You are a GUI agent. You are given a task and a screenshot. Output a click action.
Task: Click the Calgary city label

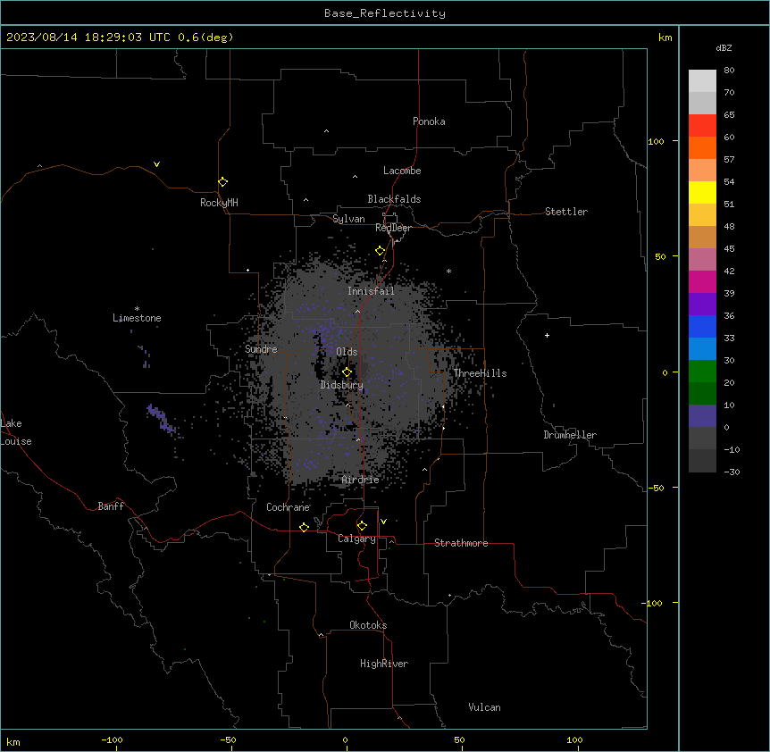click(356, 539)
